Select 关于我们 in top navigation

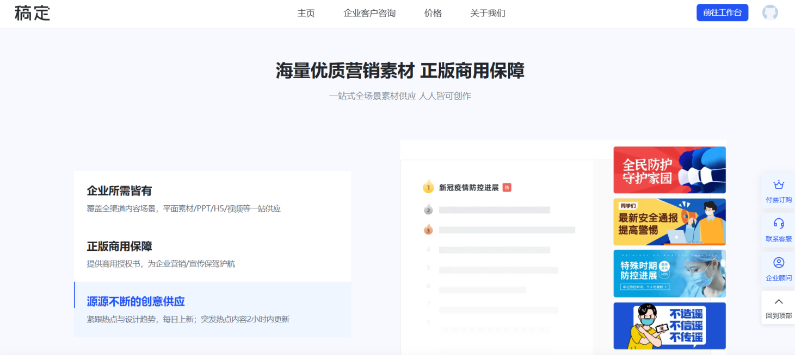pos(488,13)
